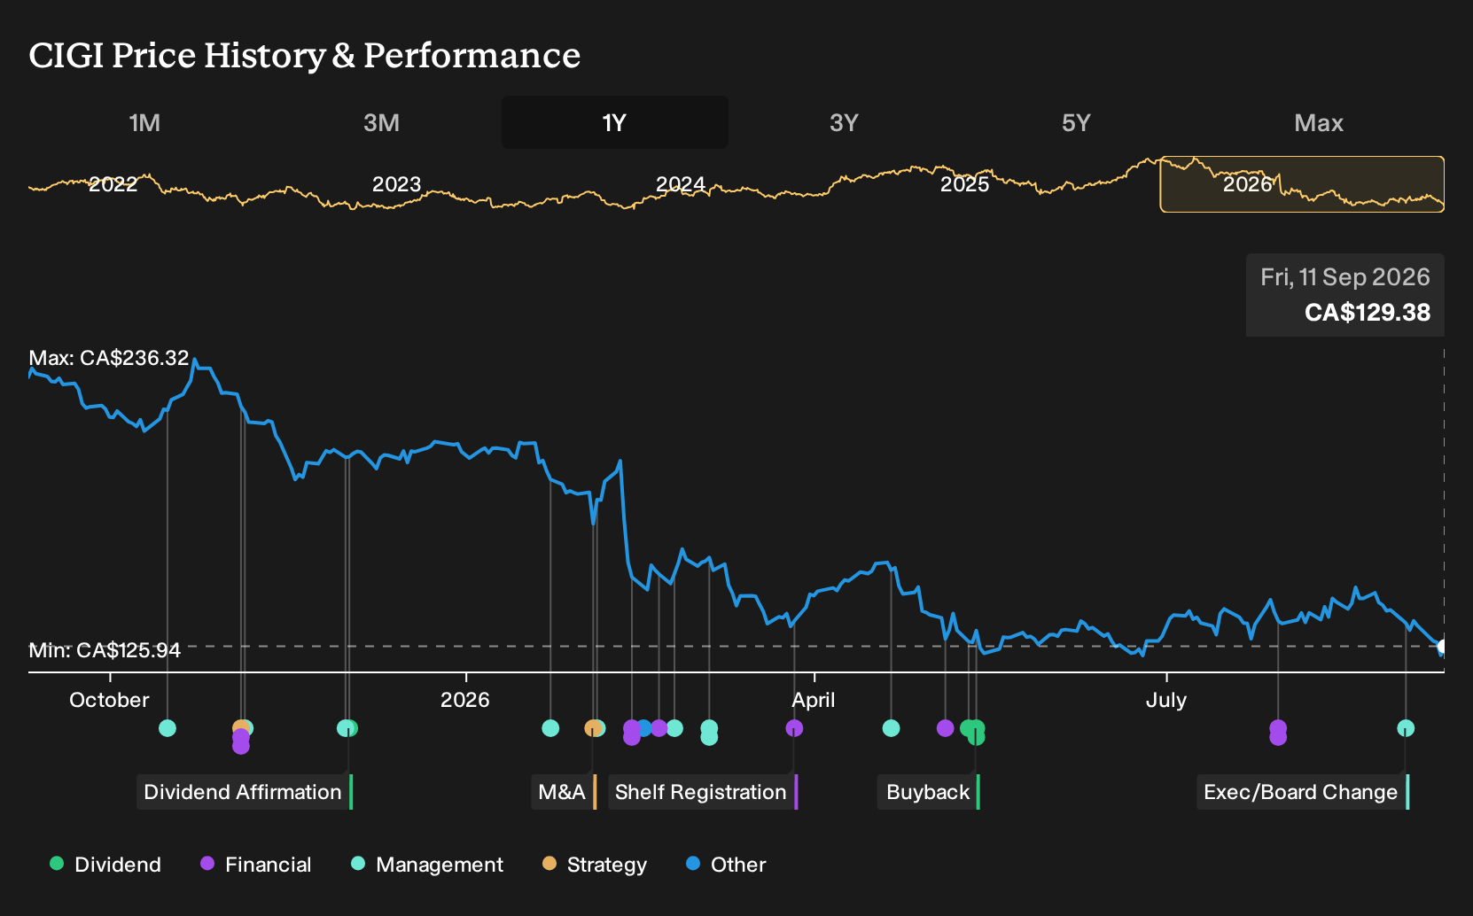Click the purple Financial dot beneath April
The width and height of the screenshot is (1473, 916).
(x=794, y=728)
